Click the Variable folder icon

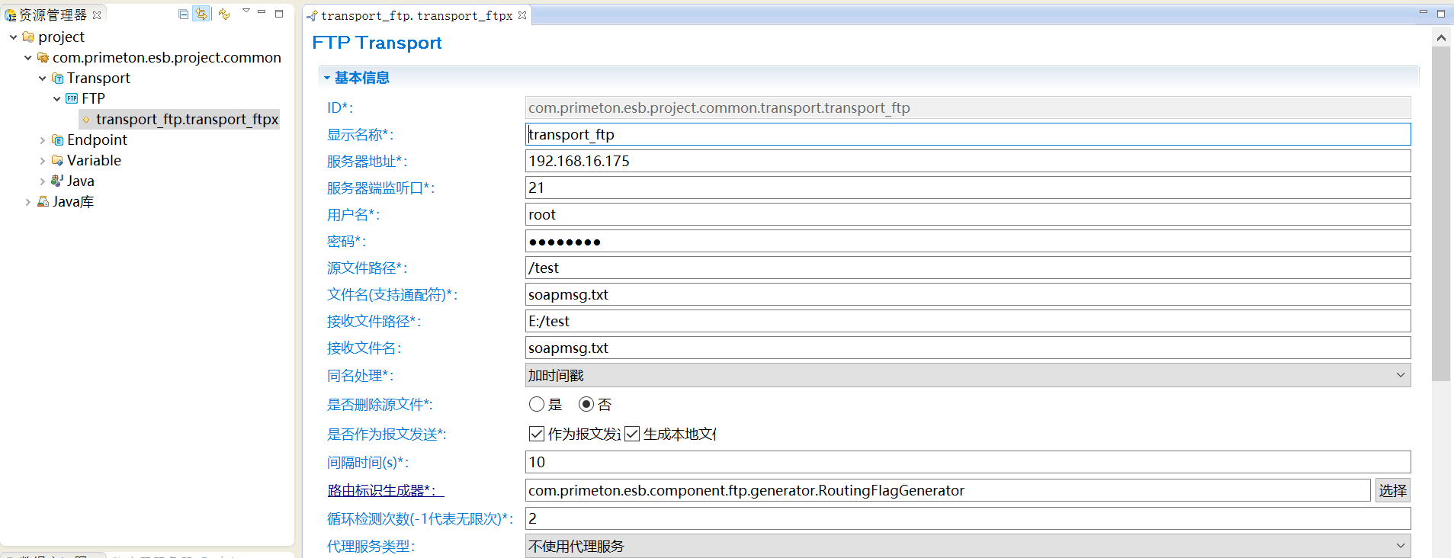(57, 160)
